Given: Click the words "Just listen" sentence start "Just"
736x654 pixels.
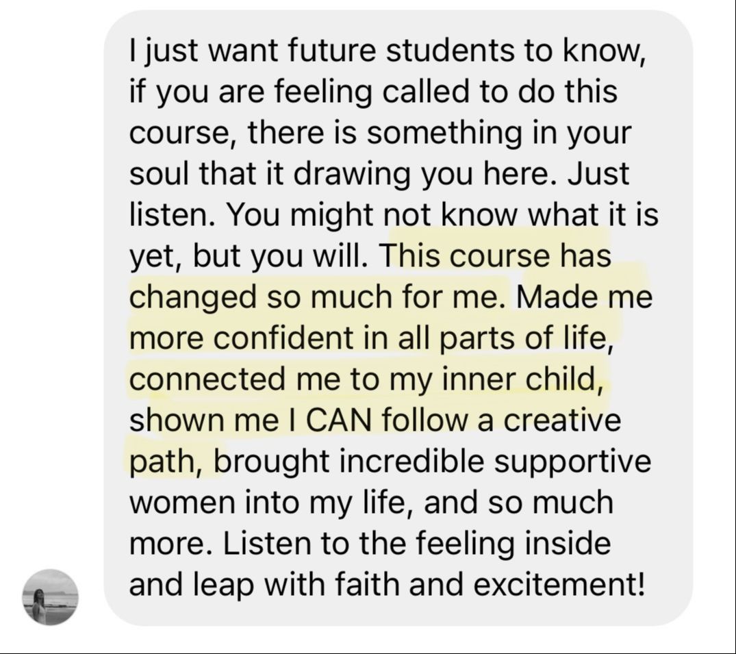Looking at the screenshot, I should click(598, 173).
